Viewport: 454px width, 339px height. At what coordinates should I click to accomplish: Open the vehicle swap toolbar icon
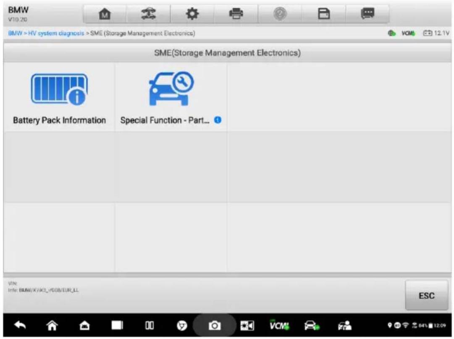click(148, 13)
